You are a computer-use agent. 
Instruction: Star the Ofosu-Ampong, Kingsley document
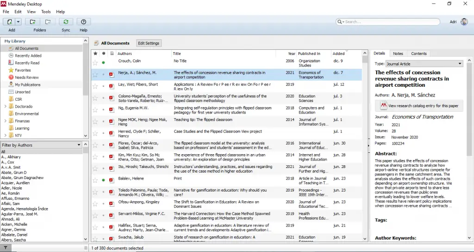click(x=95, y=204)
